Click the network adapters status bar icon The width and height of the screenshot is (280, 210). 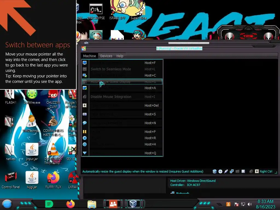coord(232,171)
